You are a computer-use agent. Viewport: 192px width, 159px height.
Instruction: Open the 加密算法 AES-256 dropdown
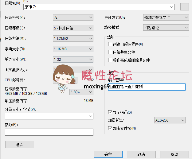[x=170, y=120]
